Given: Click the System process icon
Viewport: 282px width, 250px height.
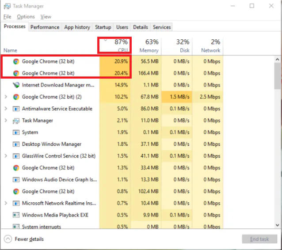Looking at the screenshot, I should [x=16, y=133].
